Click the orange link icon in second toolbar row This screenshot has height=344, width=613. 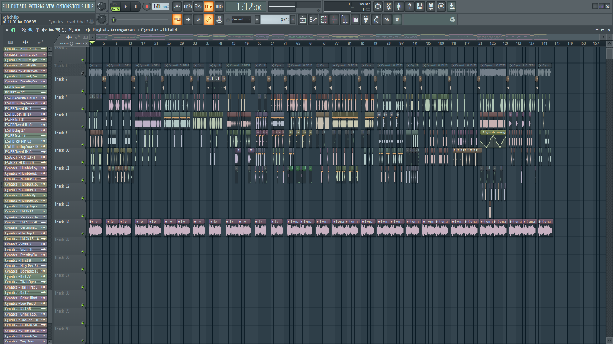click(209, 20)
